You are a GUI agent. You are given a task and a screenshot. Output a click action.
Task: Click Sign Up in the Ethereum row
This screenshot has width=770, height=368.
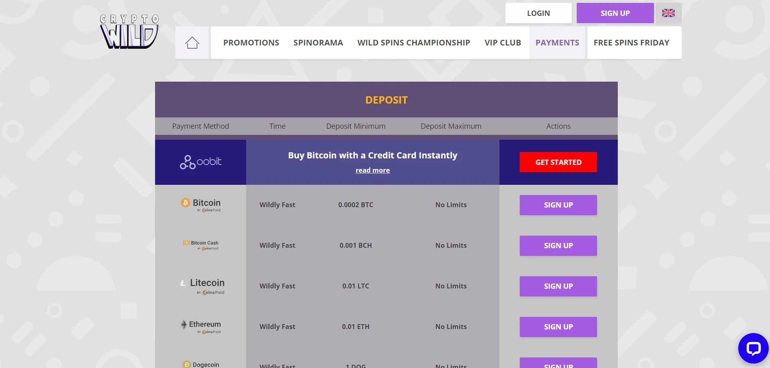(558, 327)
